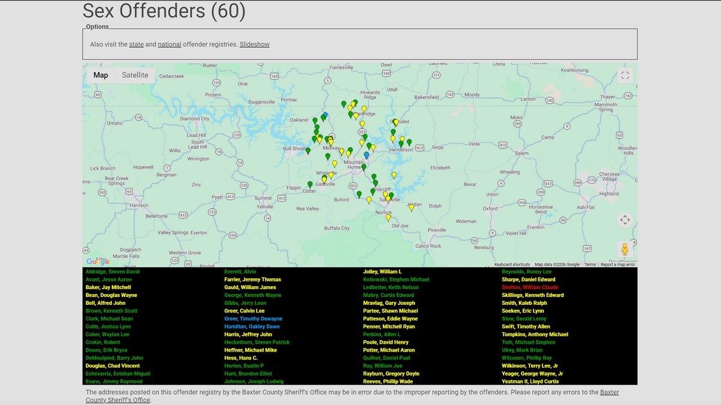Image resolution: width=721 pixels, height=405 pixels.
Task: Select Cobb, Joshua Lynn in the list
Action: click(108, 326)
